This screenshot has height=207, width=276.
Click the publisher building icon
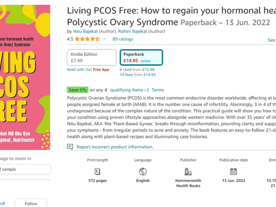point(188,171)
